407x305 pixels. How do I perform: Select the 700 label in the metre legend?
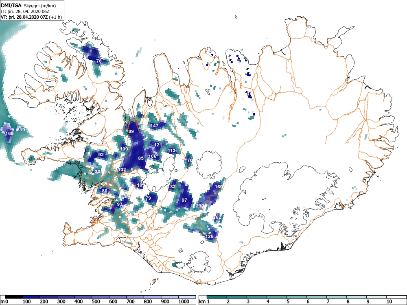point(130,302)
